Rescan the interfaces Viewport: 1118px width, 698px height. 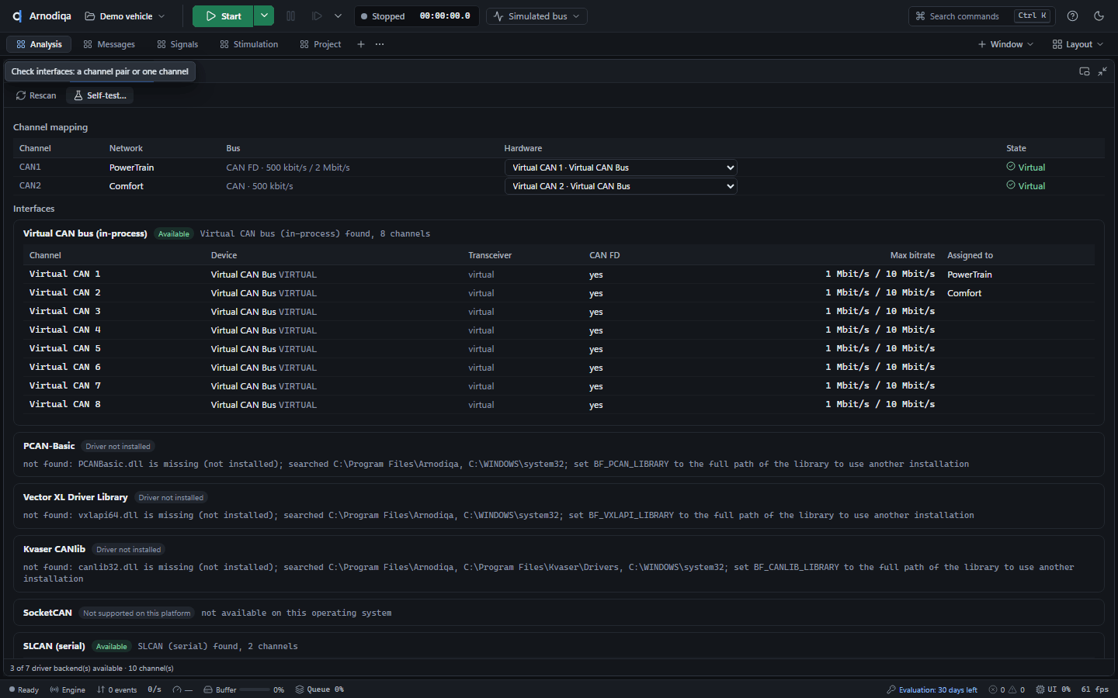36,95
